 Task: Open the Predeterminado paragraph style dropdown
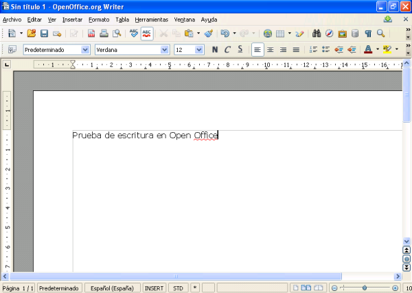coord(85,49)
